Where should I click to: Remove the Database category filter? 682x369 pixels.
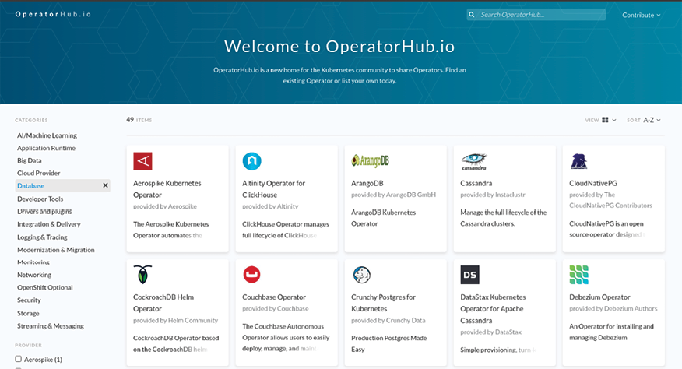(x=105, y=185)
